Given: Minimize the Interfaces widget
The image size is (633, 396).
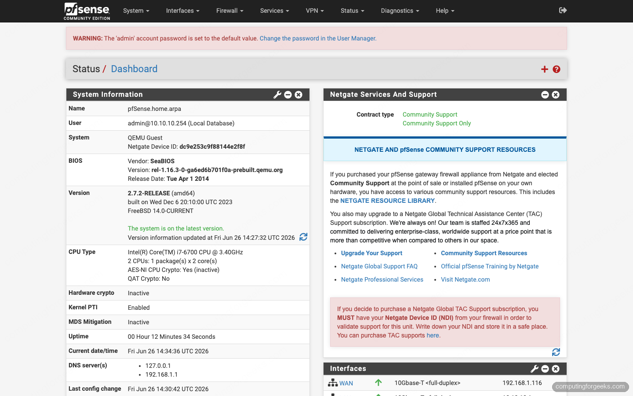Looking at the screenshot, I should (545, 369).
